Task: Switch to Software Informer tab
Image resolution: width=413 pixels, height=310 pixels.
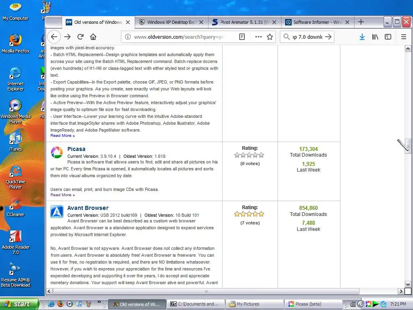Action: (317, 22)
